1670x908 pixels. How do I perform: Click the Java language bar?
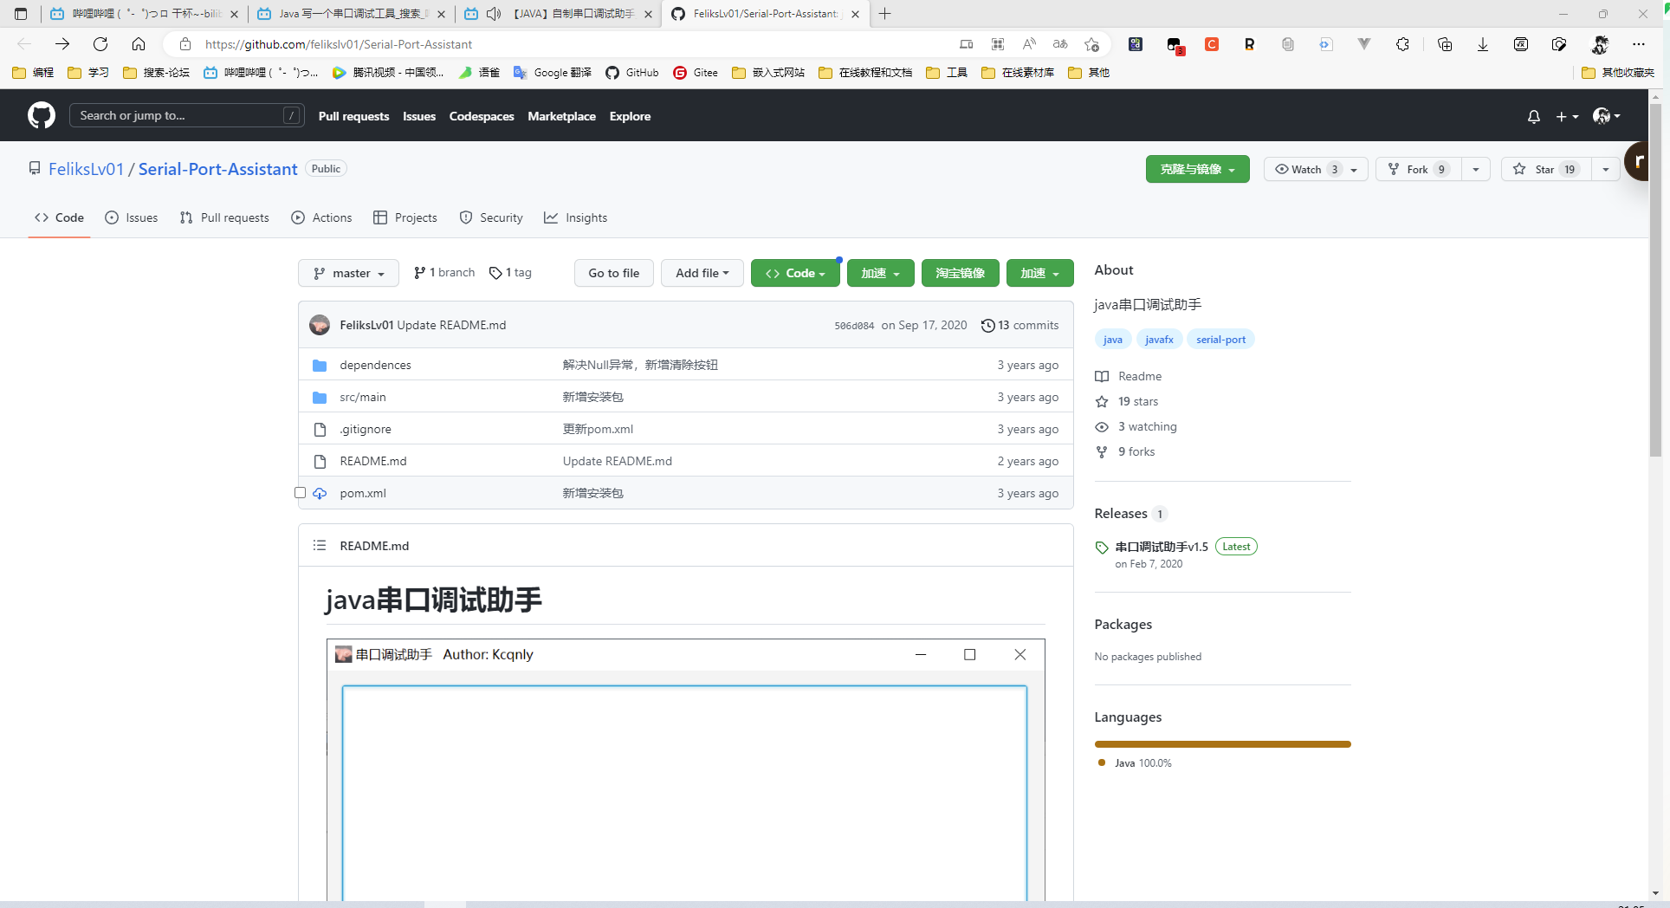coord(1222,744)
